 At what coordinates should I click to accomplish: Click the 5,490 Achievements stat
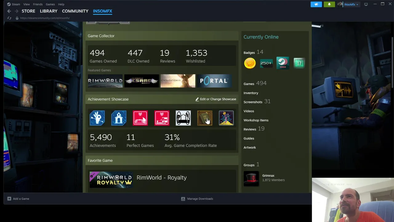(x=103, y=141)
